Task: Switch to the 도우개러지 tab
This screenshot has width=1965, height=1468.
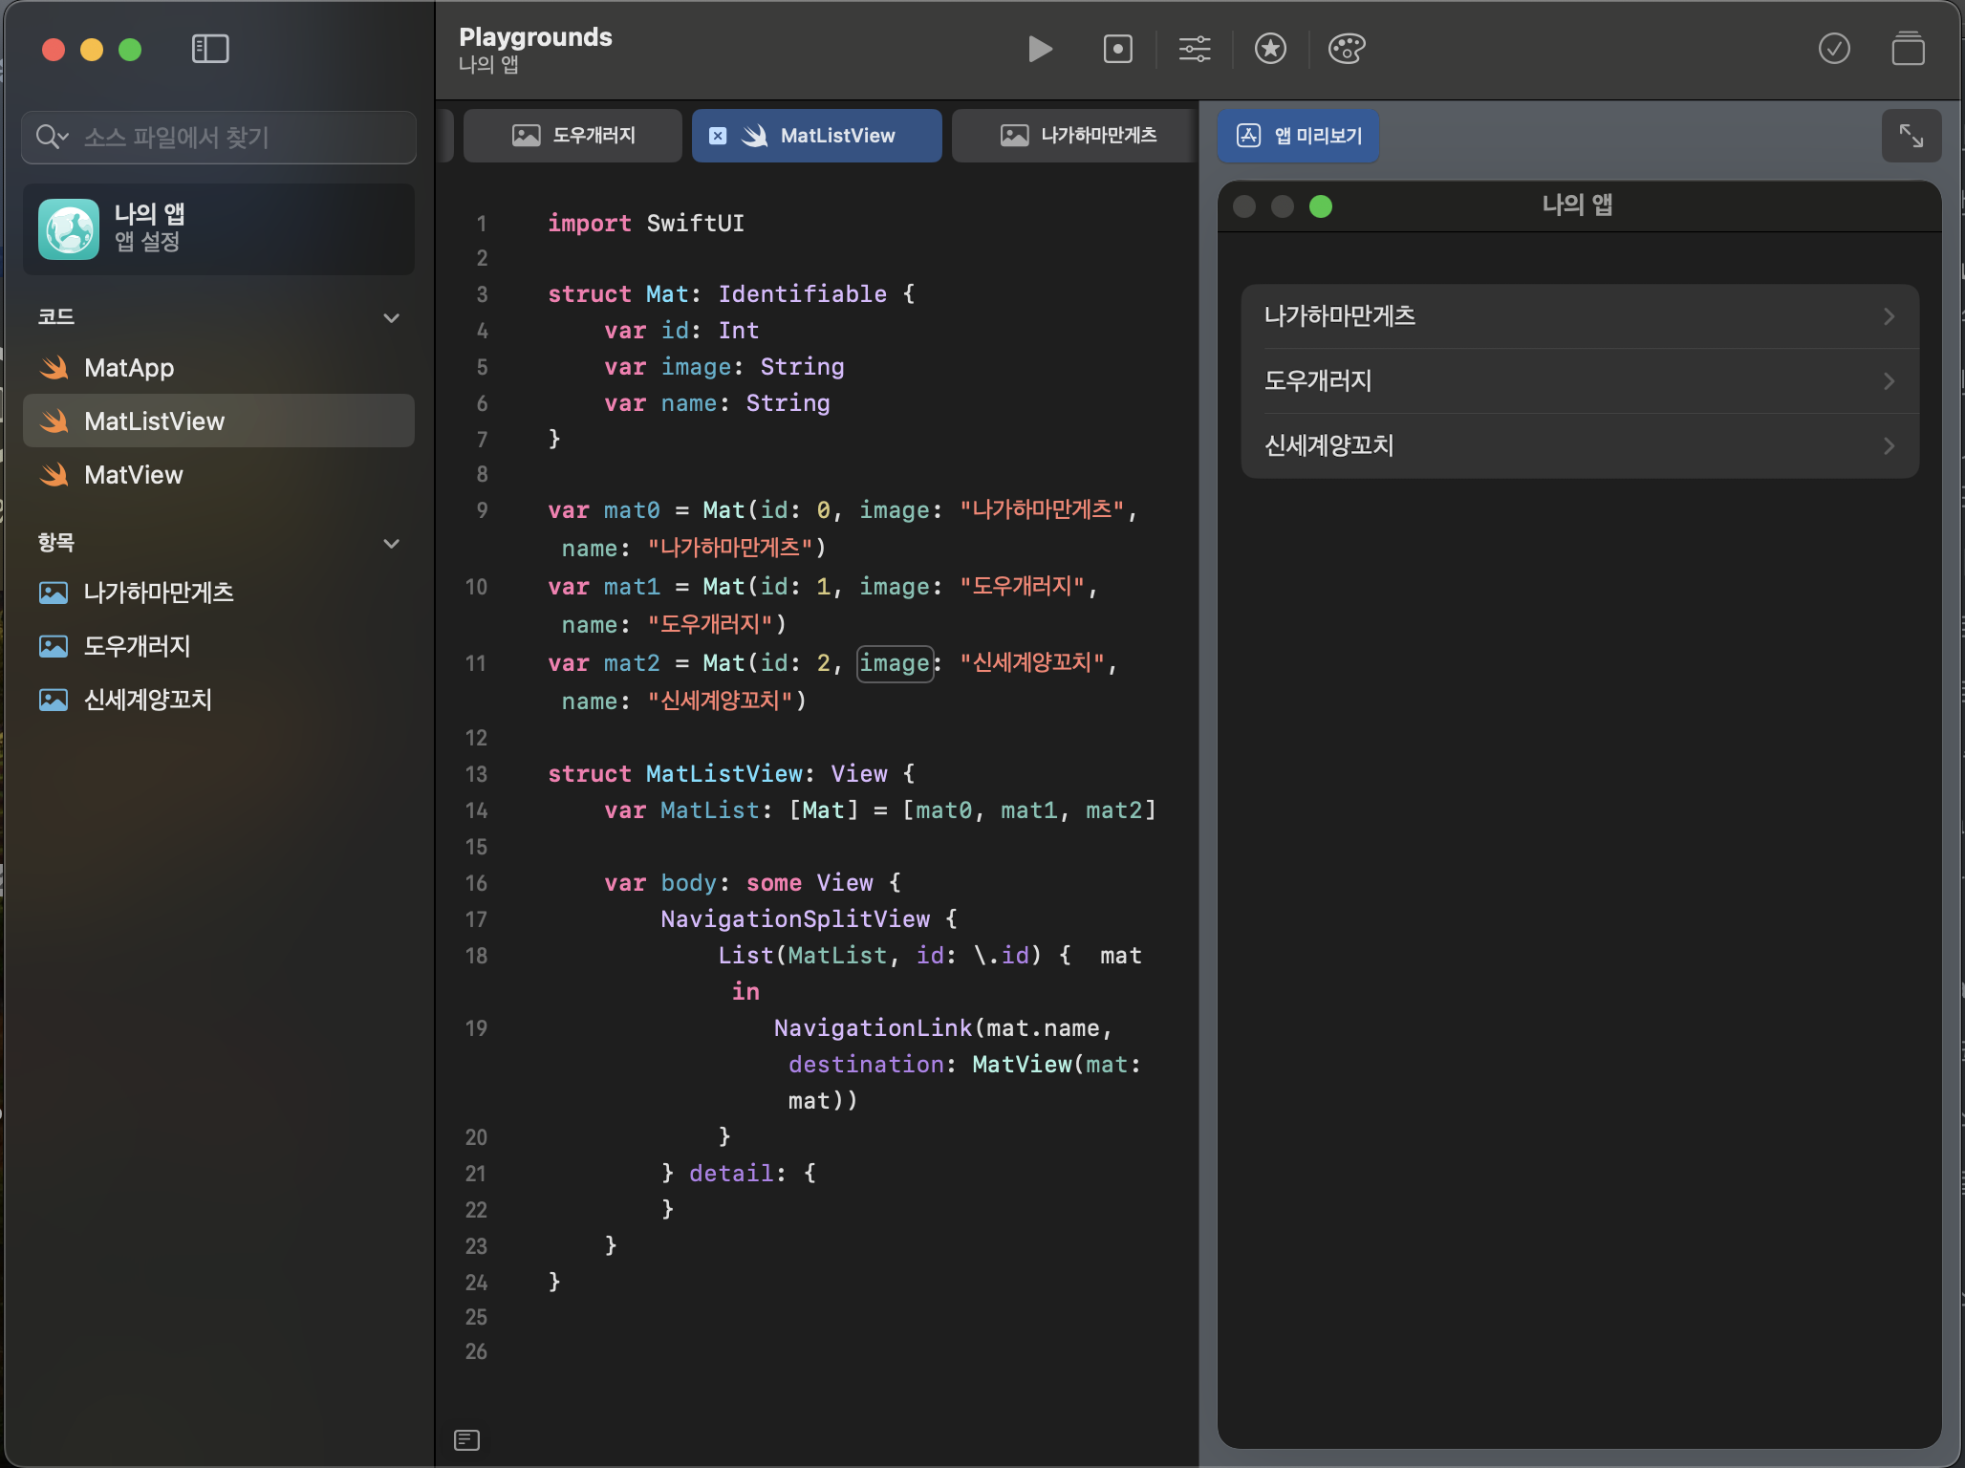Action: (x=573, y=136)
